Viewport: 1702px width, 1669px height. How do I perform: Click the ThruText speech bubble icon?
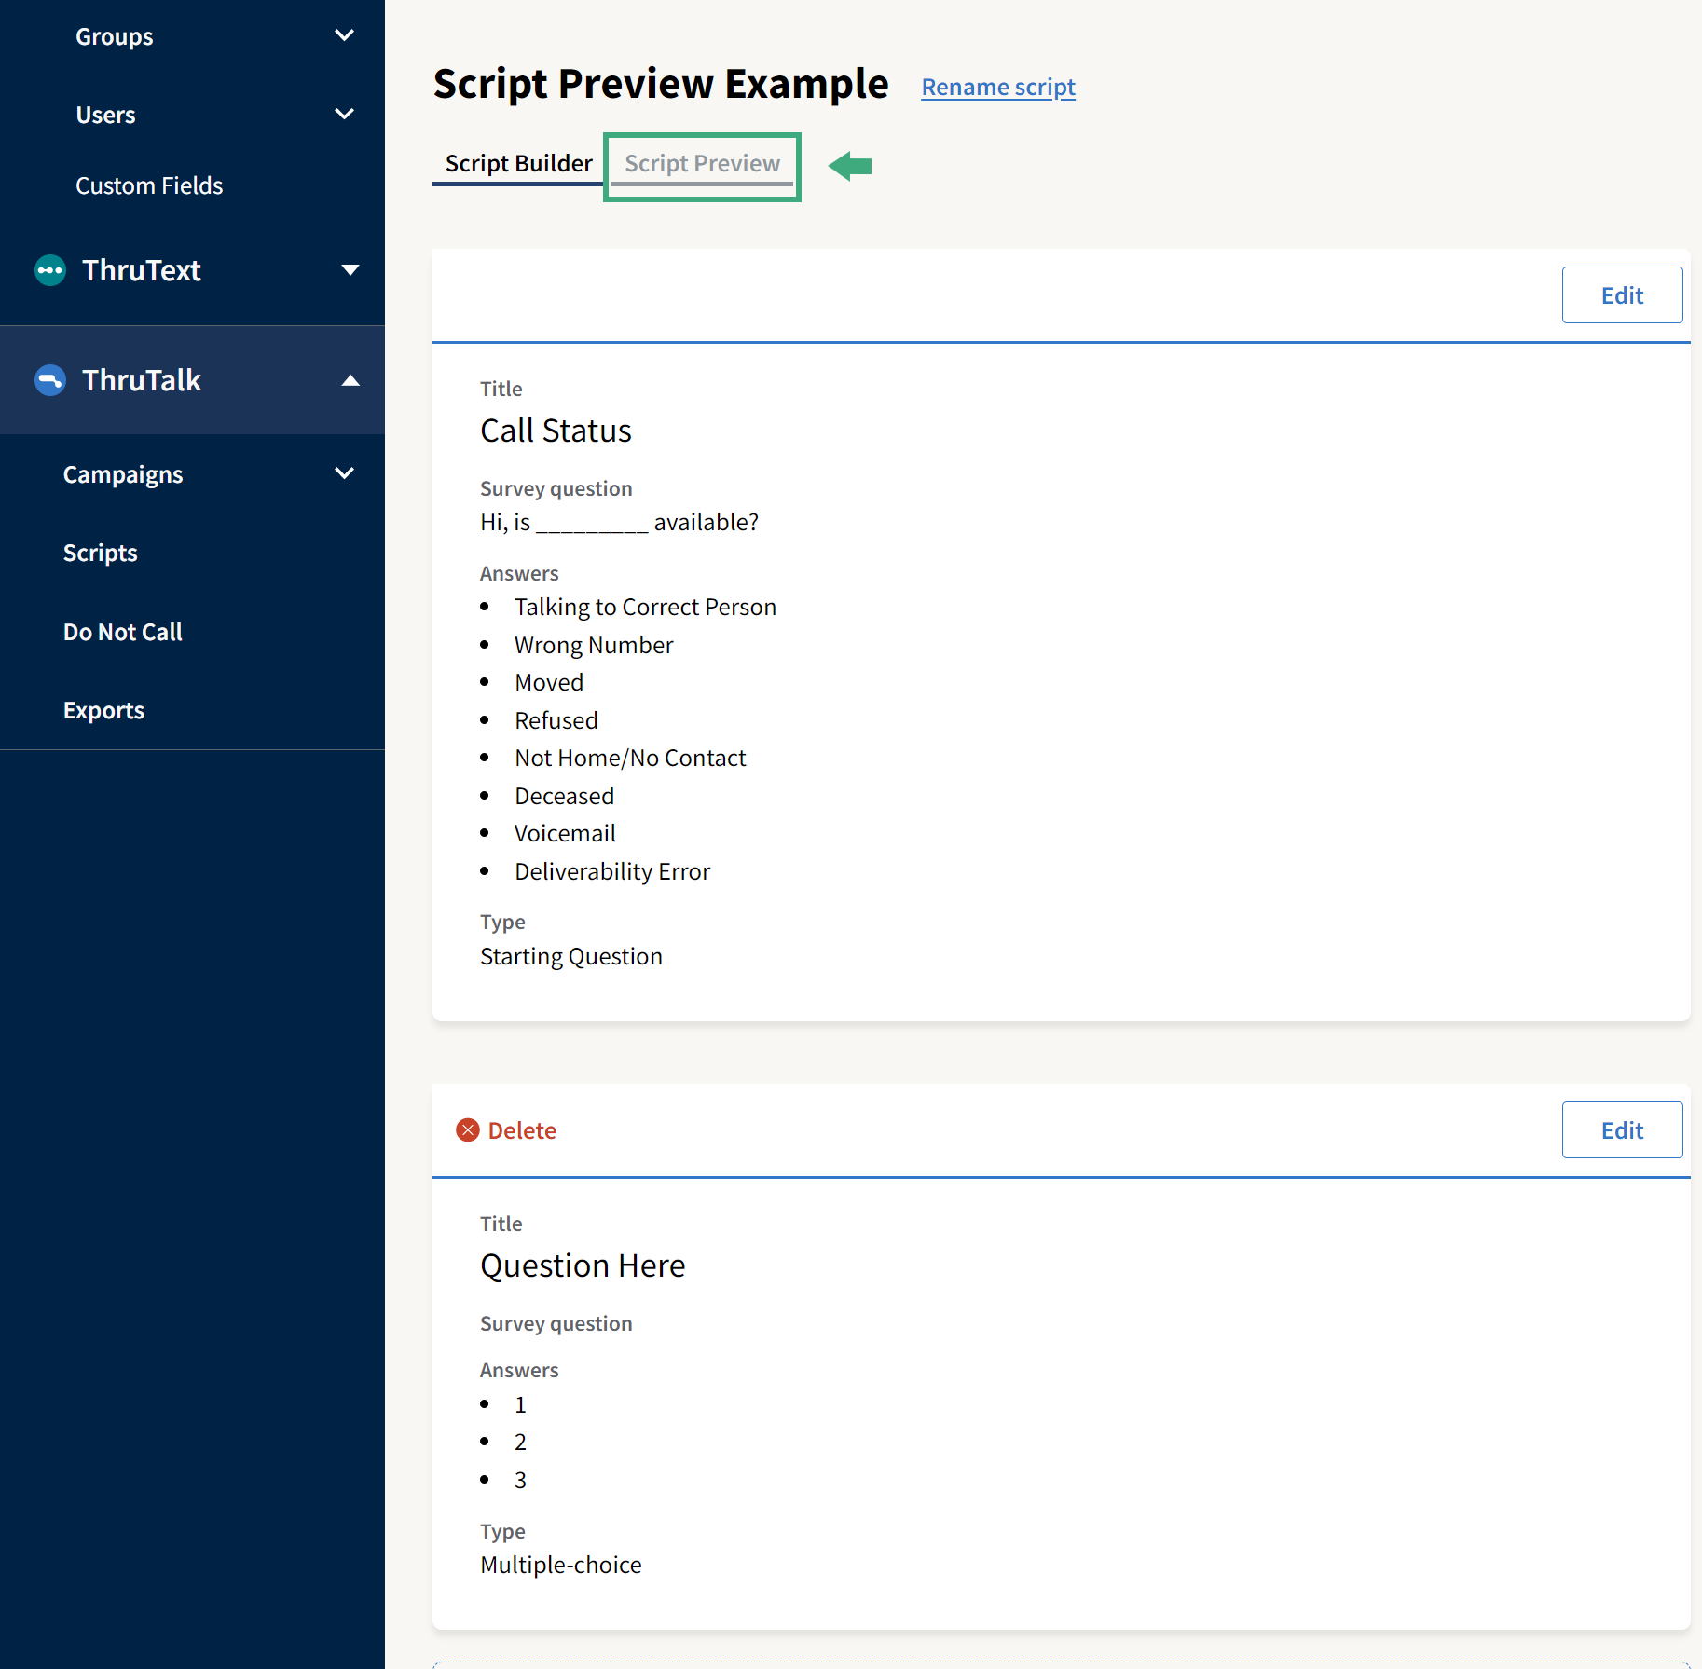pos(49,270)
